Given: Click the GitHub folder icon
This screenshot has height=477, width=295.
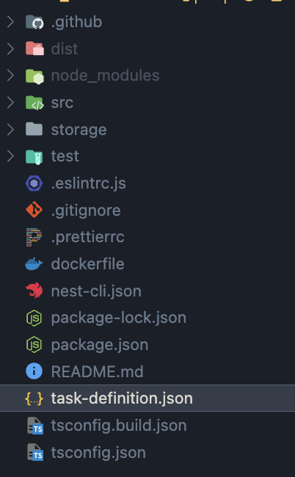Looking at the screenshot, I should pyautogui.click(x=34, y=22).
